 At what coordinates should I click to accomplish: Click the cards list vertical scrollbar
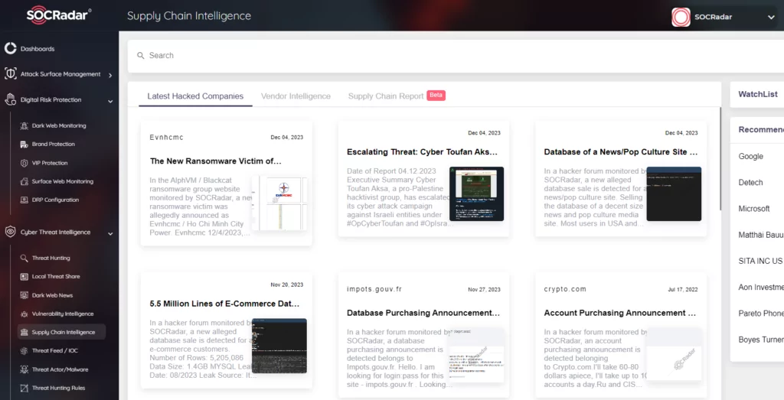(x=720, y=159)
